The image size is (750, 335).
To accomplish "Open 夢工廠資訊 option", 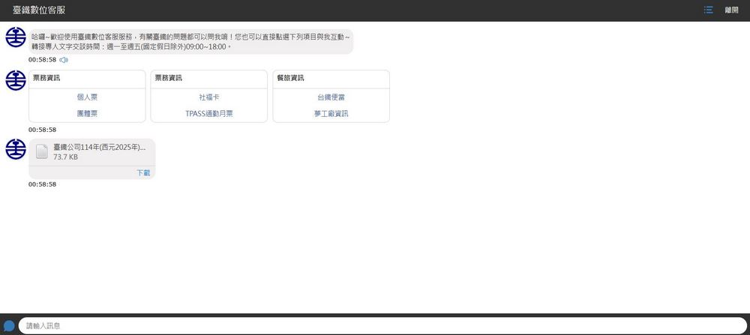I will click(x=331, y=114).
